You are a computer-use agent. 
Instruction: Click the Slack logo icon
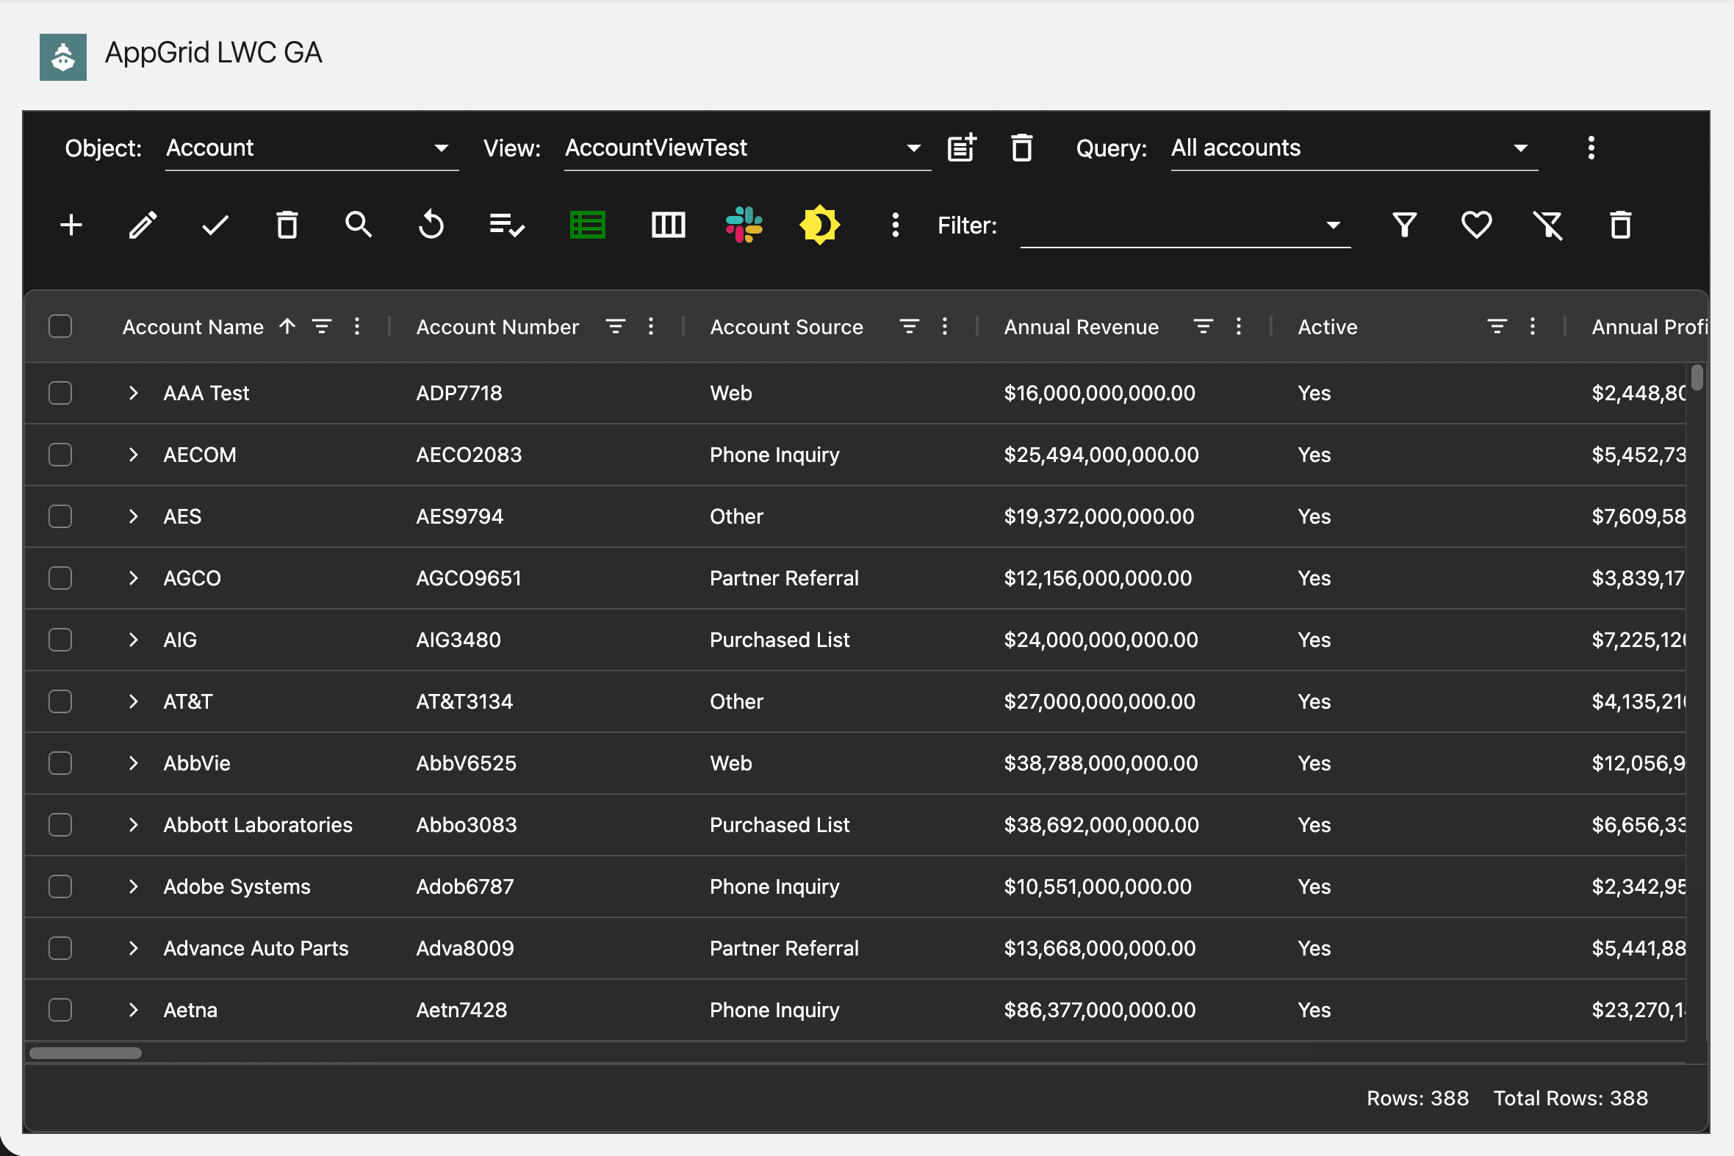pos(744,225)
